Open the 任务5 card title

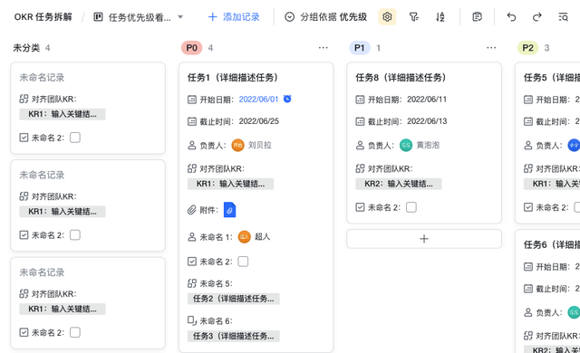click(x=552, y=78)
